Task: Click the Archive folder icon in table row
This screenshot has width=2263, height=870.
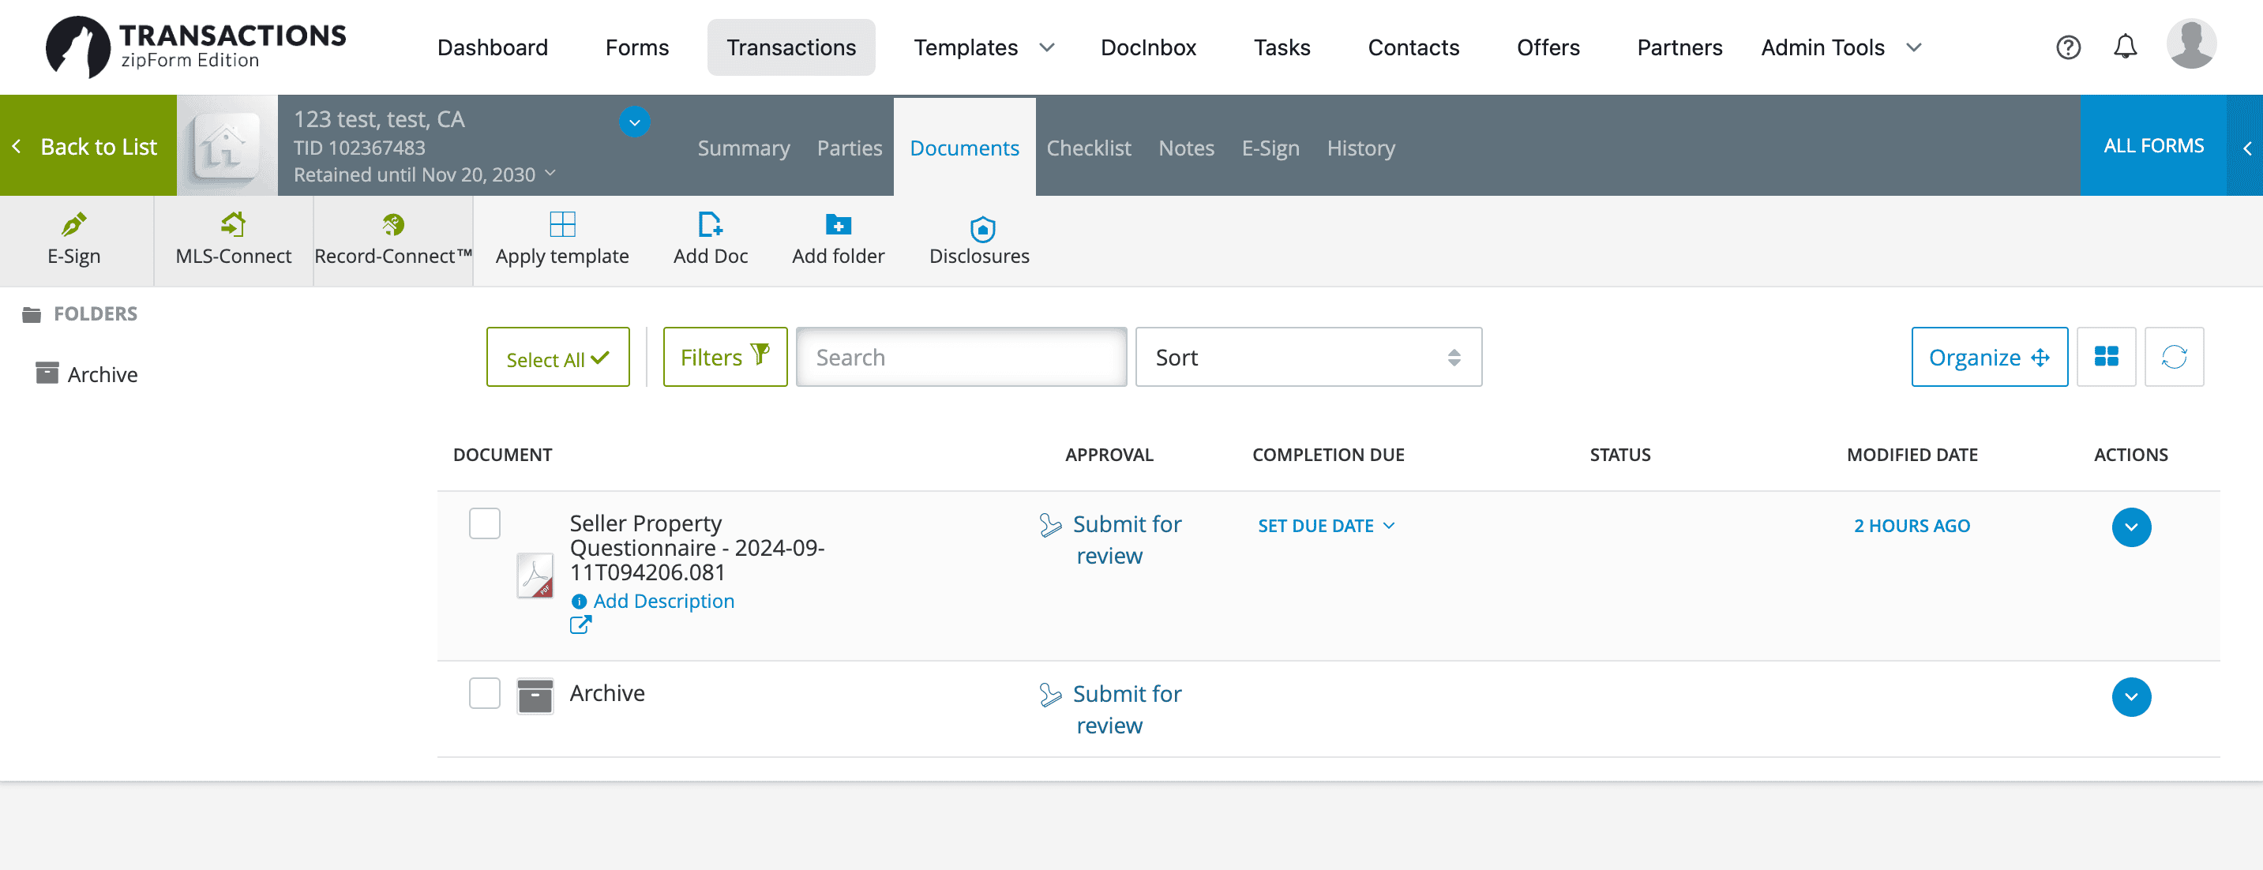Action: tap(534, 696)
